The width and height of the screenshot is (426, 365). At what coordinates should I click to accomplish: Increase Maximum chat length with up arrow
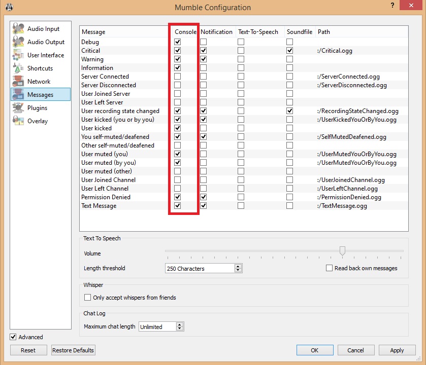tap(179, 324)
